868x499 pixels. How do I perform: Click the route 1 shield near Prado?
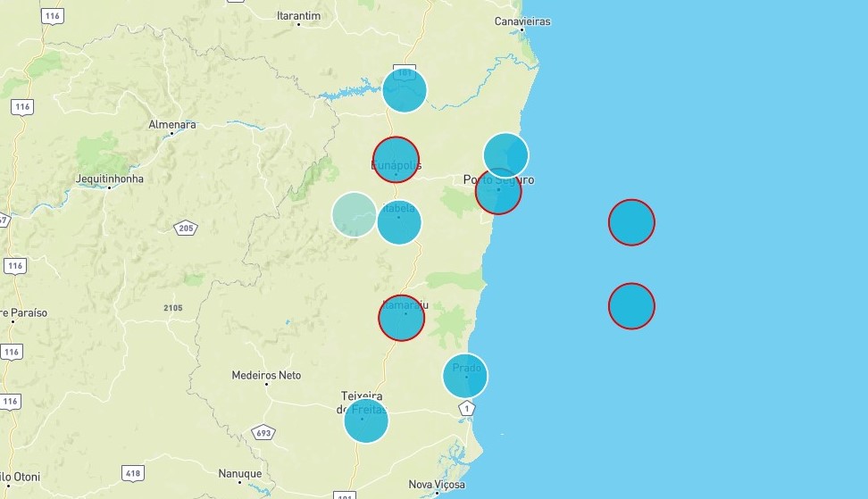point(467,409)
